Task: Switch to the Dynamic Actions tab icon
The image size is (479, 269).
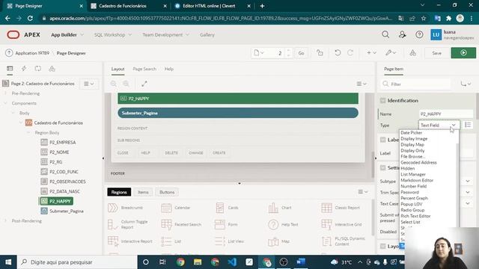Action: (x=24, y=69)
